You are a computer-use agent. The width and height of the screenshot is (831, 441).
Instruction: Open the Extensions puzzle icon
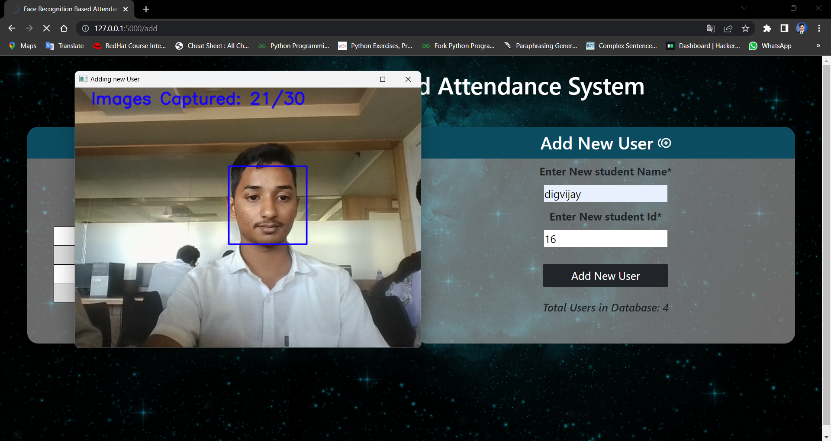tap(767, 28)
